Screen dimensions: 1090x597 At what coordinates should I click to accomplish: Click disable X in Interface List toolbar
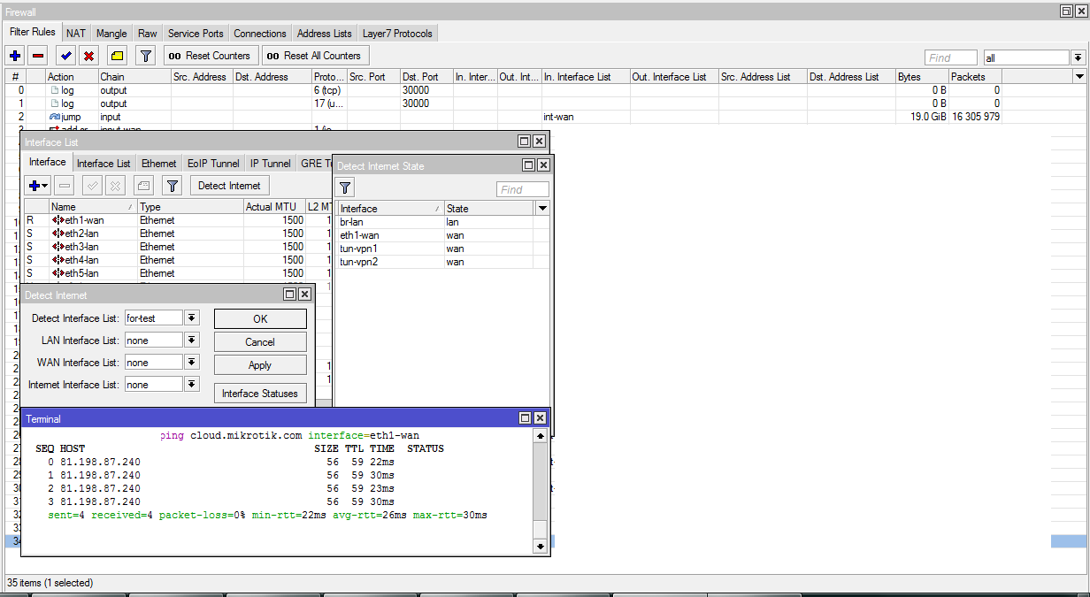[115, 186]
